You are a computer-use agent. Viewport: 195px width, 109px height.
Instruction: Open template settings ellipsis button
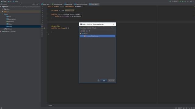(114, 28)
